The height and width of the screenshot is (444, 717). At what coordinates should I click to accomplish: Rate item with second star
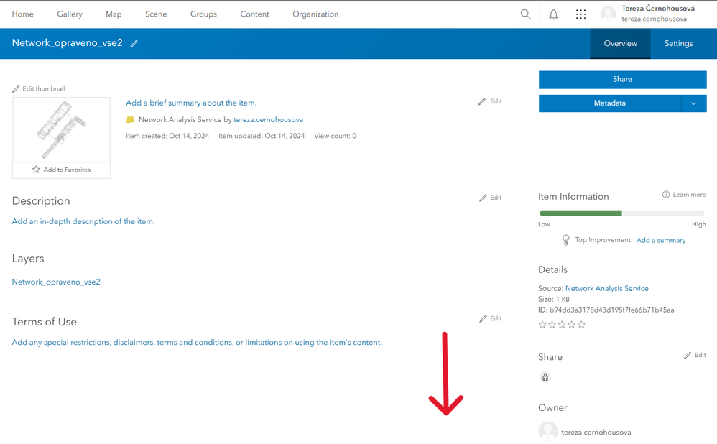pos(552,325)
